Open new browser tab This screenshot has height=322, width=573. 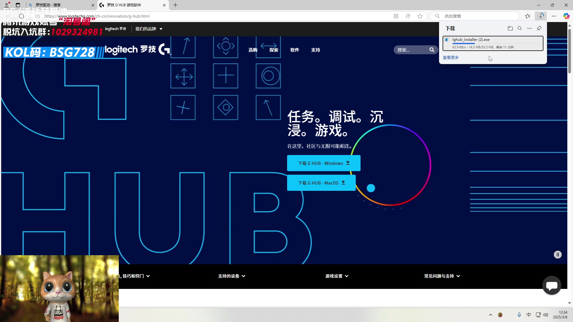coord(175,5)
